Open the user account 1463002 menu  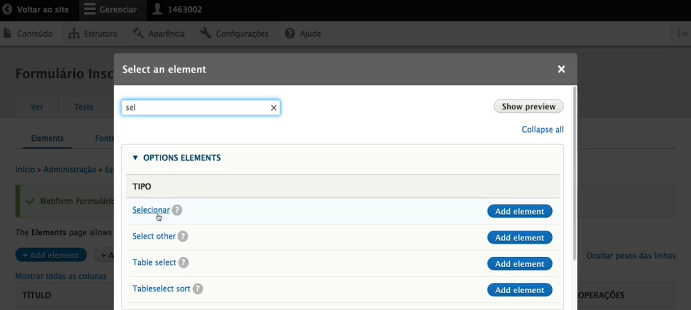pos(177,10)
